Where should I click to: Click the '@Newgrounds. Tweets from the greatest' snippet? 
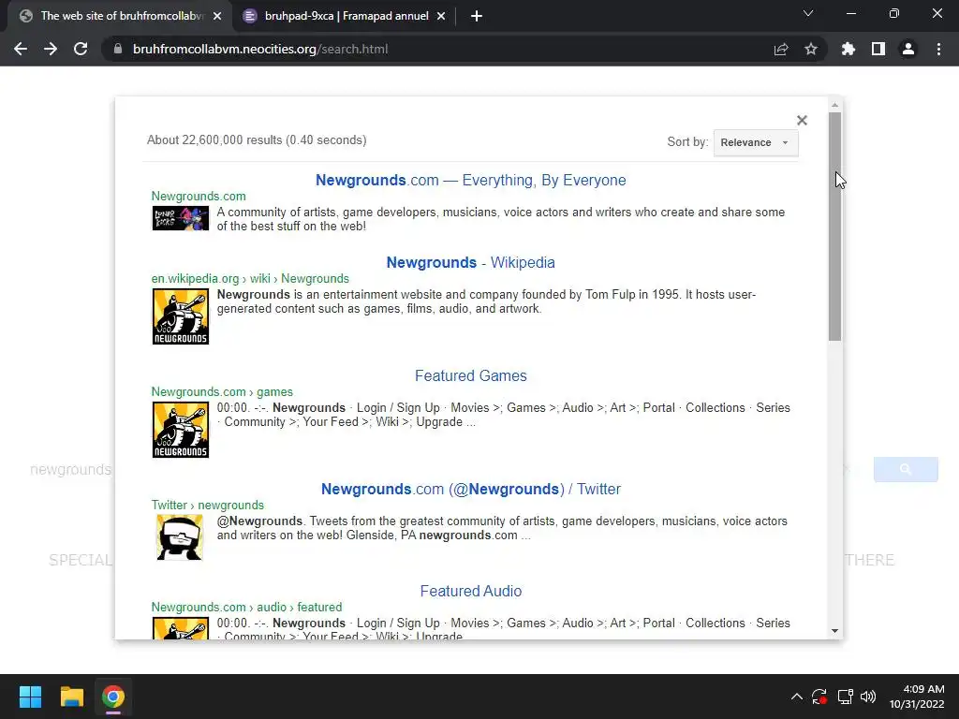pos(502,528)
